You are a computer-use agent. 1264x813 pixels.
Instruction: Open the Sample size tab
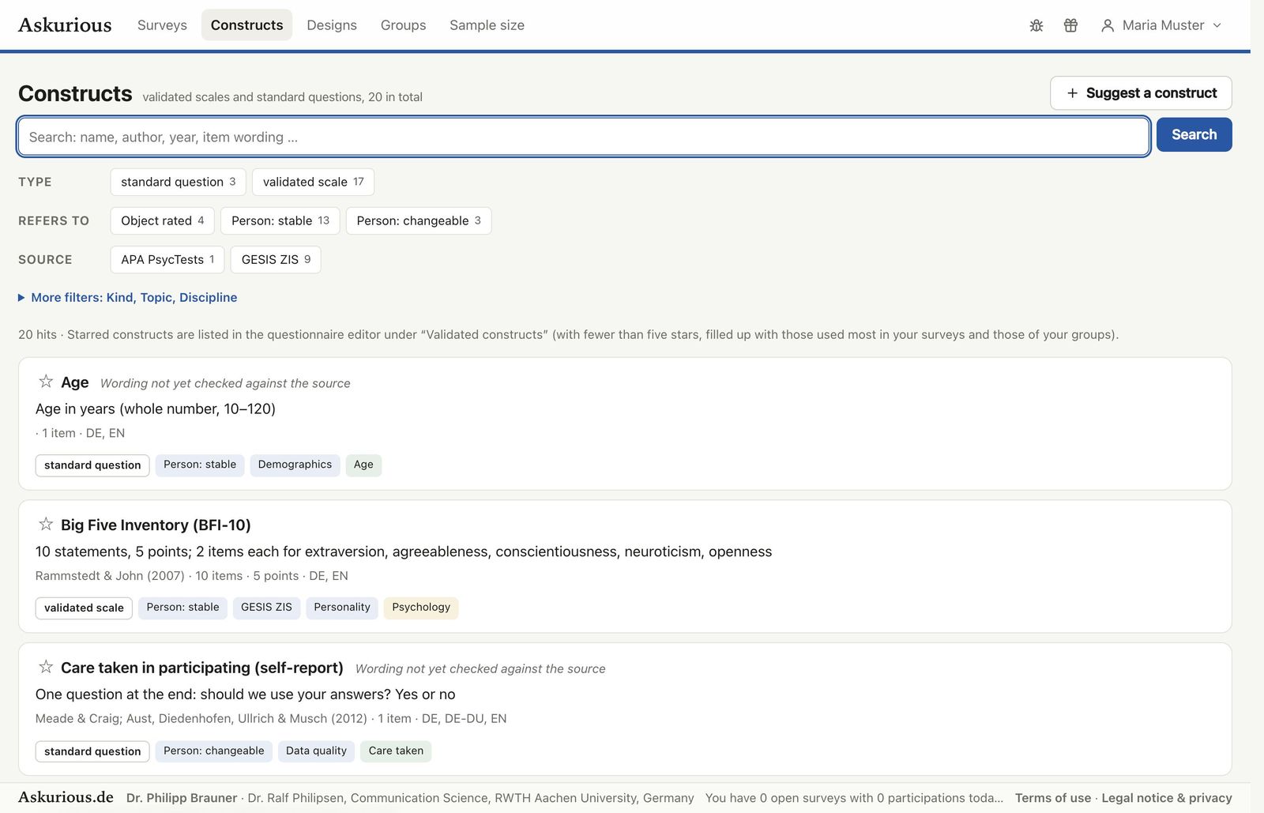(487, 25)
